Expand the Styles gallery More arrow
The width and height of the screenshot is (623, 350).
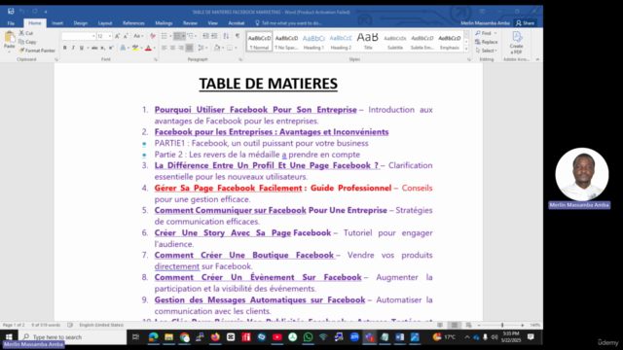[x=466, y=50]
